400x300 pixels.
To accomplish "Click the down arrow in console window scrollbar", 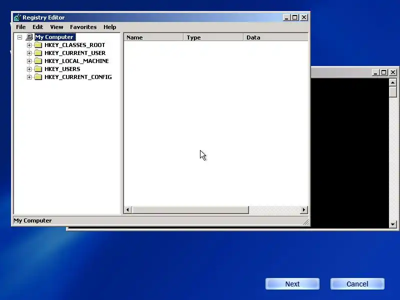I will point(393,224).
